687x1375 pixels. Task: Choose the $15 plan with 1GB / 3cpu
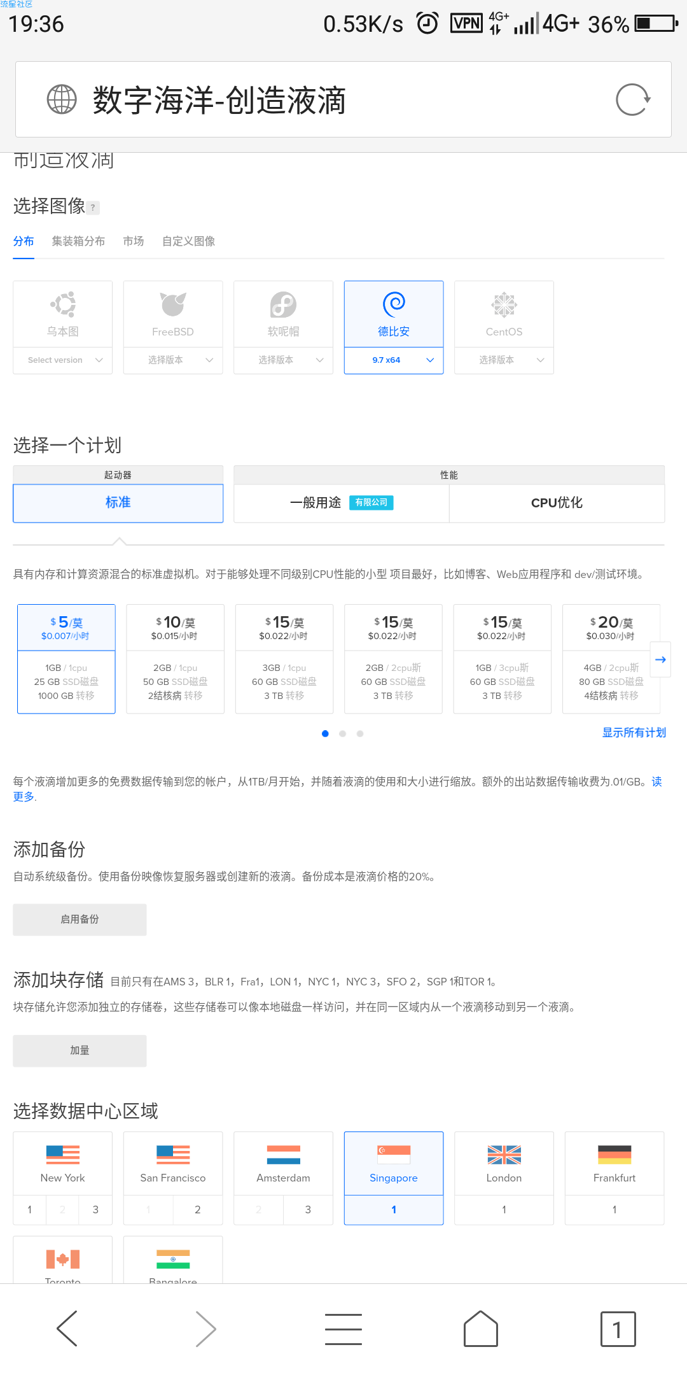click(x=502, y=659)
